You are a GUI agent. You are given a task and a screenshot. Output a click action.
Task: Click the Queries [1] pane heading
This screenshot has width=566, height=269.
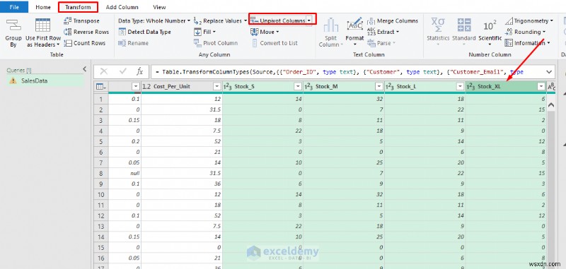tap(19, 70)
